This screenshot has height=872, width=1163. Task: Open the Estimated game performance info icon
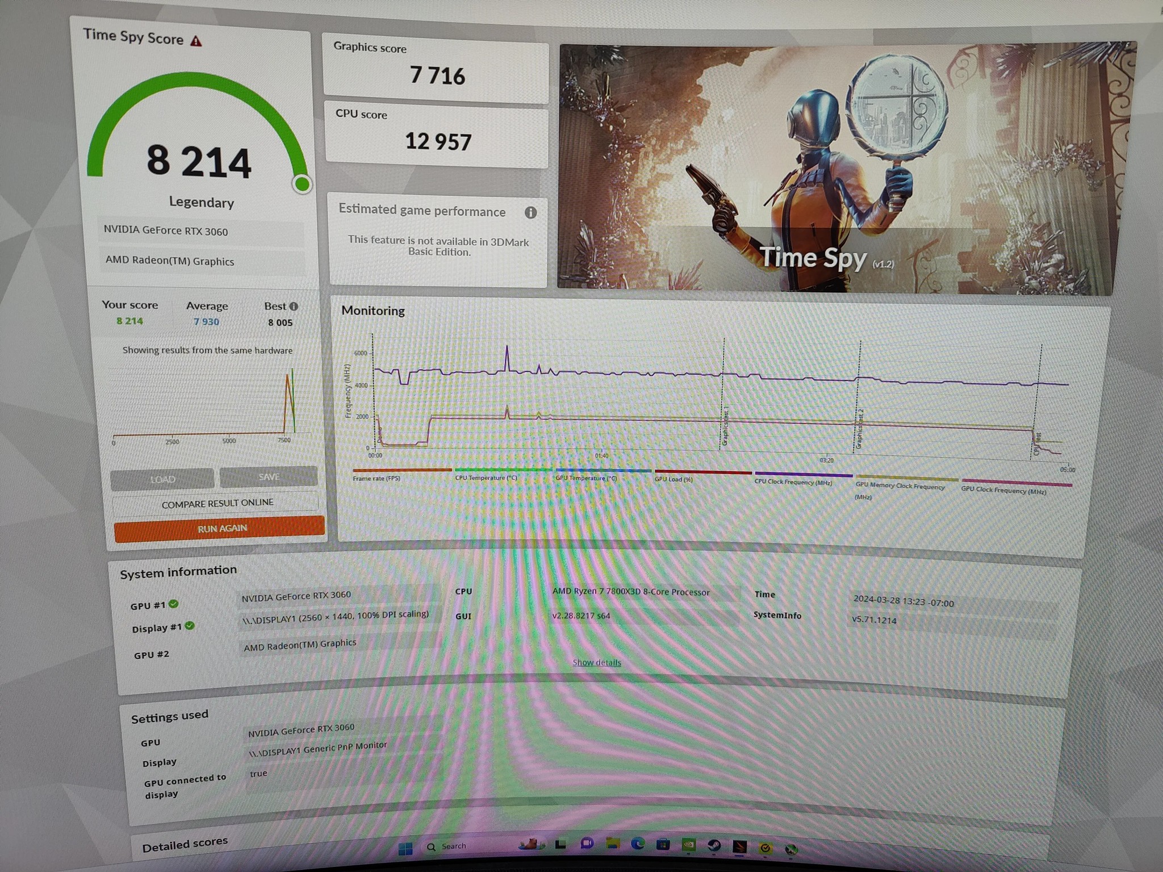[x=530, y=212]
